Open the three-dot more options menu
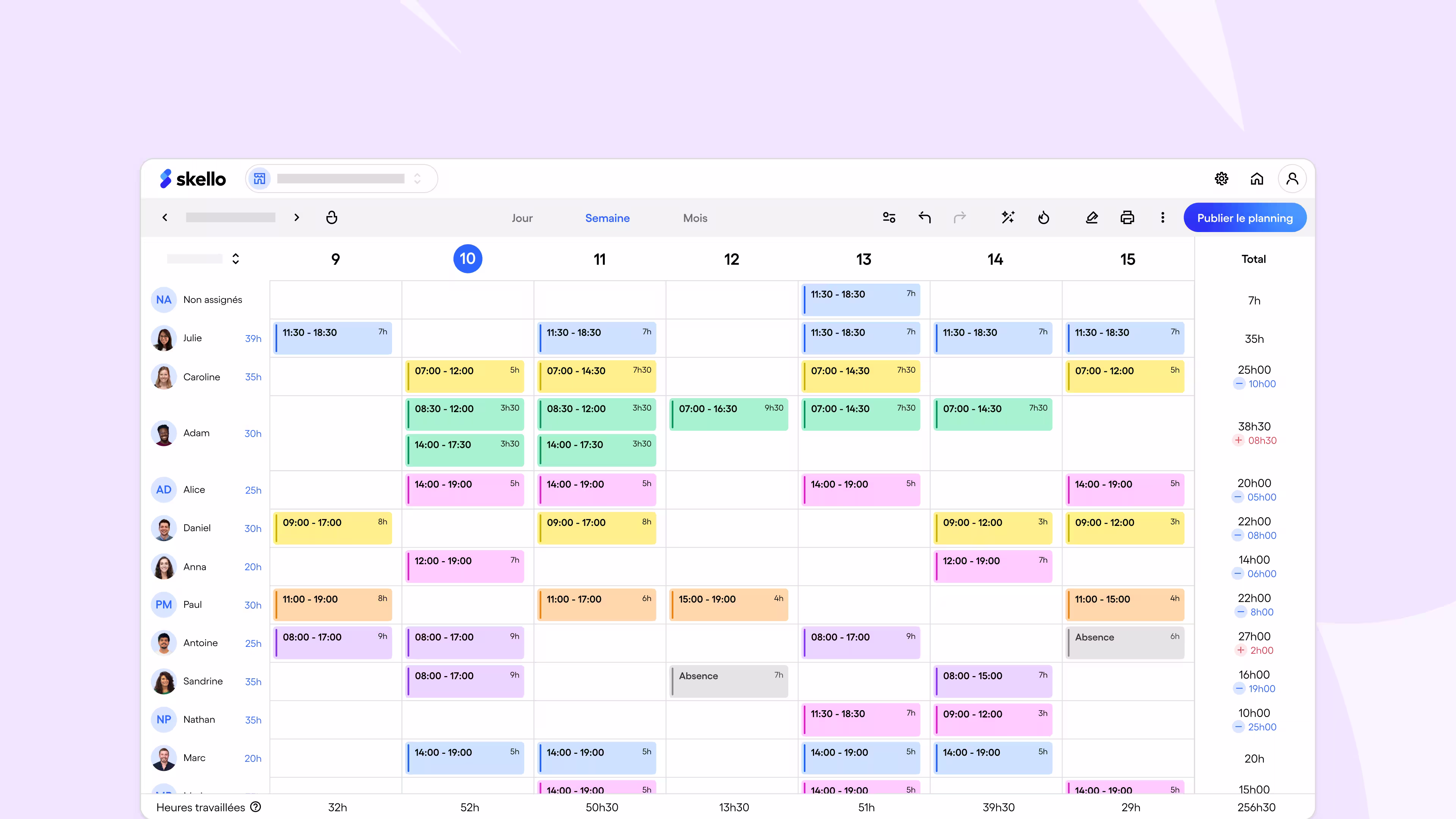The image size is (1456, 819). tap(1163, 218)
